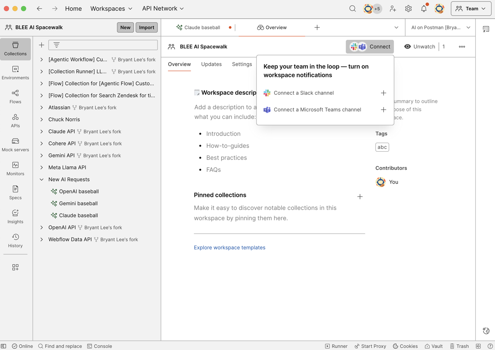Click Unwatch to stop watching workspace
This screenshot has height=350, width=495.
[x=420, y=46]
